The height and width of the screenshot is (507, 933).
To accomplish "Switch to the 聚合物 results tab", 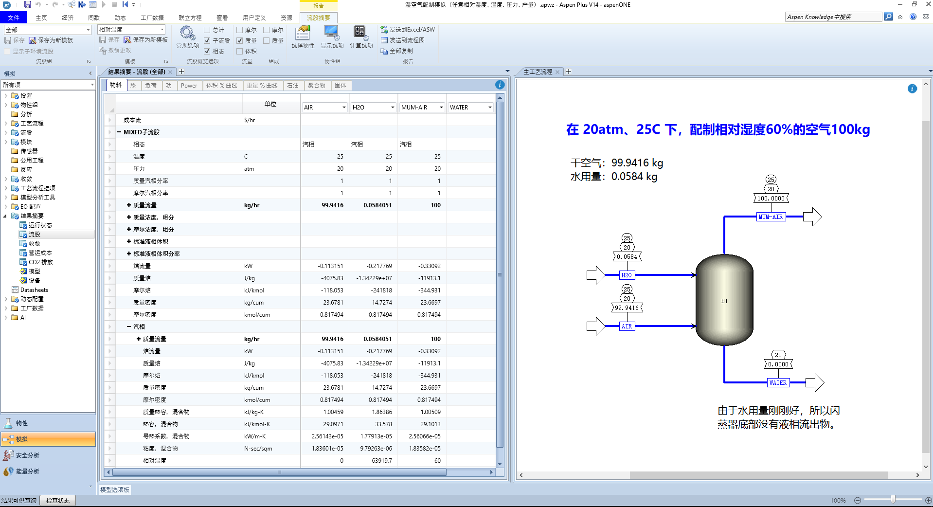I will [x=316, y=85].
